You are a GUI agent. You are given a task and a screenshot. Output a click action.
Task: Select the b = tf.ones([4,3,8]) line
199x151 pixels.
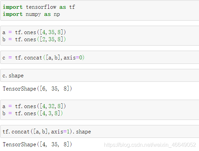[x=32, y=113]
